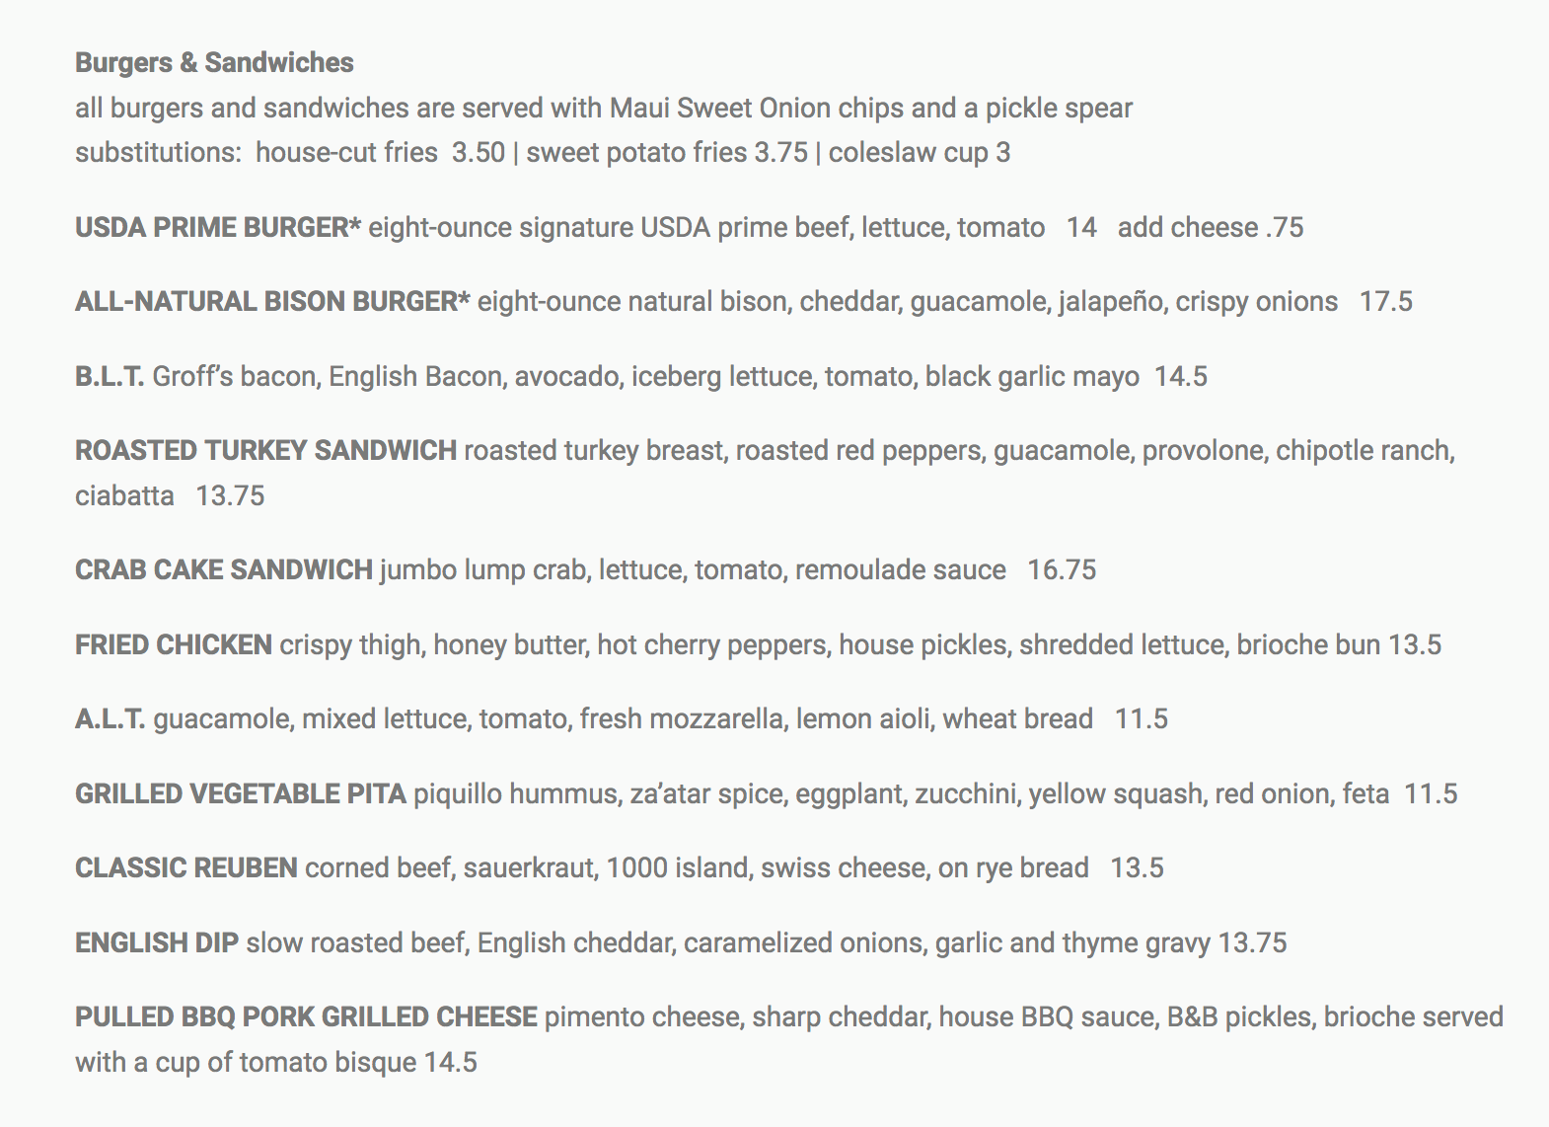1549x1127 pixels.
Task: Click the house-cut fries 3.50 substitution
Action: (x=380, y=153)
